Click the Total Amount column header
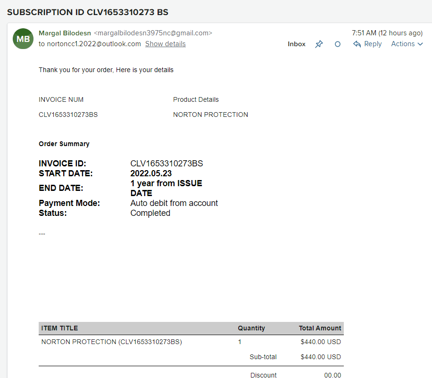432x378 pixels. click(x=320, y=328)
